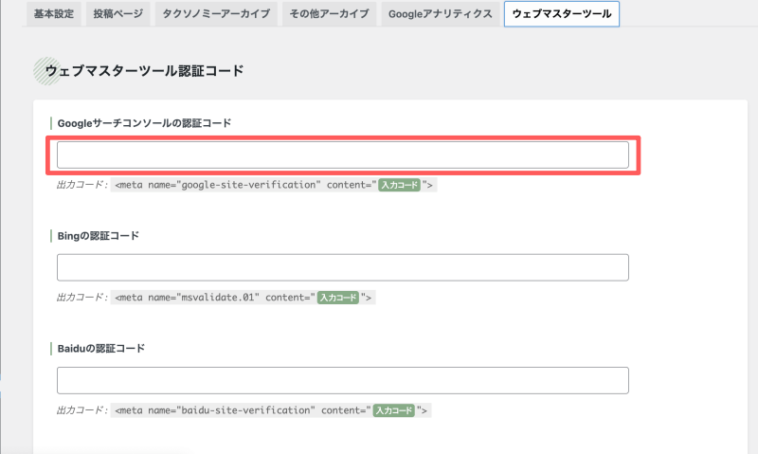Click the google-site-verification meta code snippet

pos(274,185)
